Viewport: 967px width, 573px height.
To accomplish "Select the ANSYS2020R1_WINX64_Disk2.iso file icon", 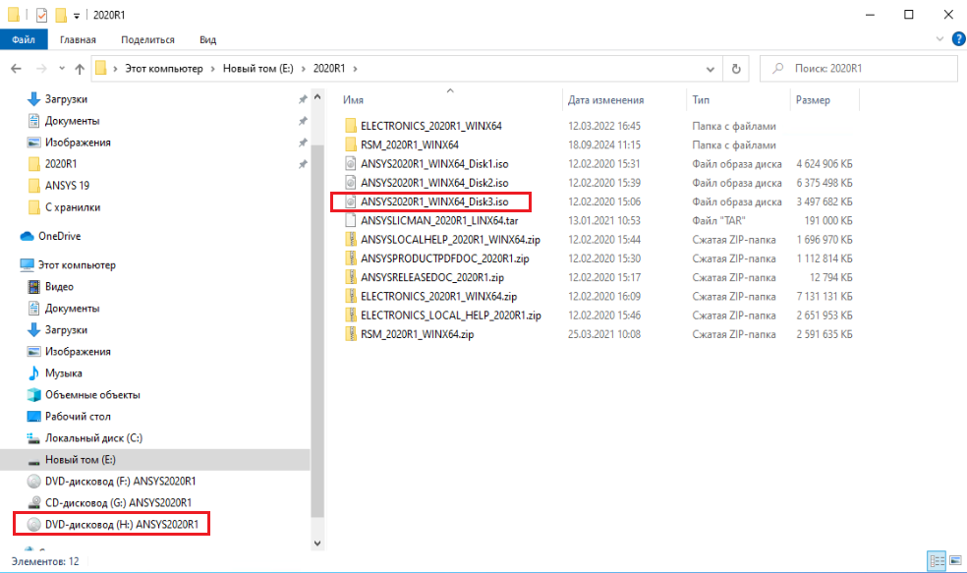I will click(350, 183).
